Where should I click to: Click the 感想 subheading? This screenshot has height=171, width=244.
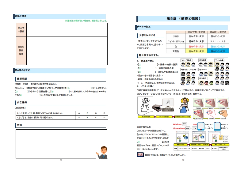pos(19,125)
